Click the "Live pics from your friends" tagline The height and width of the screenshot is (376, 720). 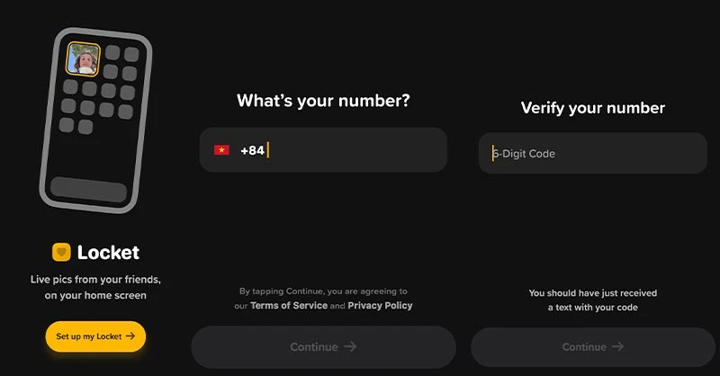[95, 280]
